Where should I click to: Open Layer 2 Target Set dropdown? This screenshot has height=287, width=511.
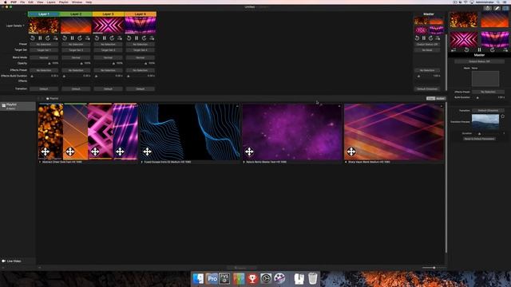[76, 50]
